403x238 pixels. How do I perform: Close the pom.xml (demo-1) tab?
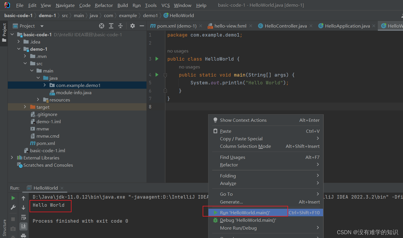201,26
